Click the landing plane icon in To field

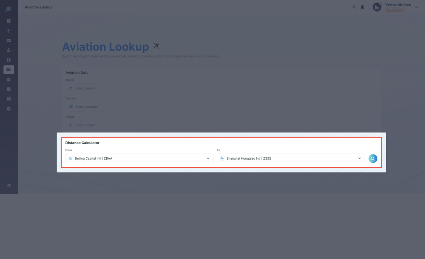point(222,158)
